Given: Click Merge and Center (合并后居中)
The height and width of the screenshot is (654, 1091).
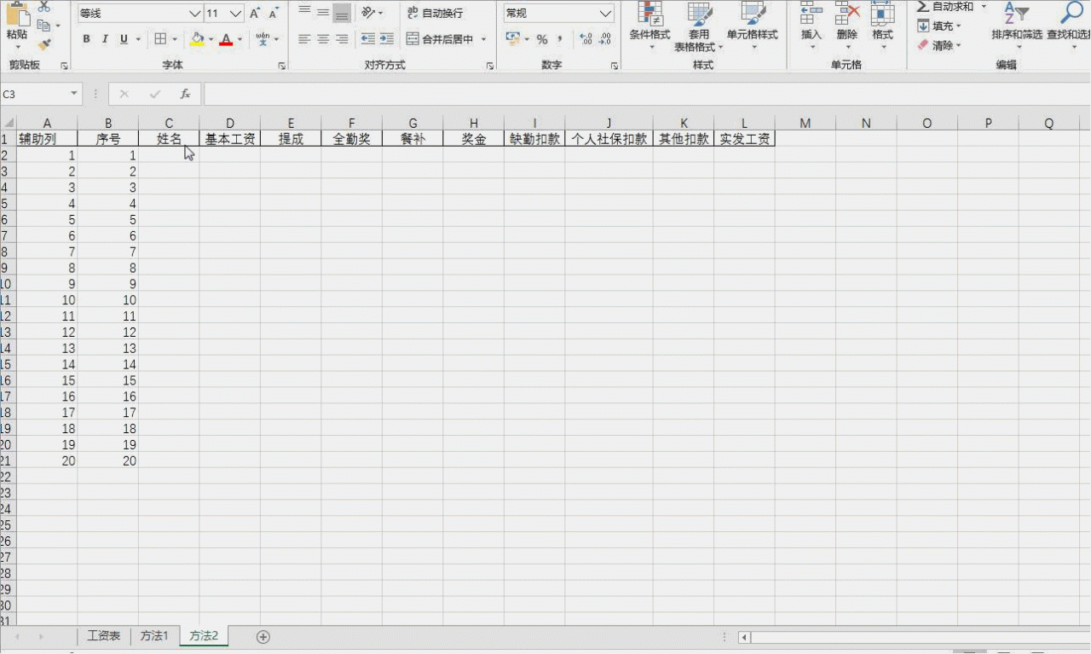Looking at the screenshot, I should coord(440,39).
